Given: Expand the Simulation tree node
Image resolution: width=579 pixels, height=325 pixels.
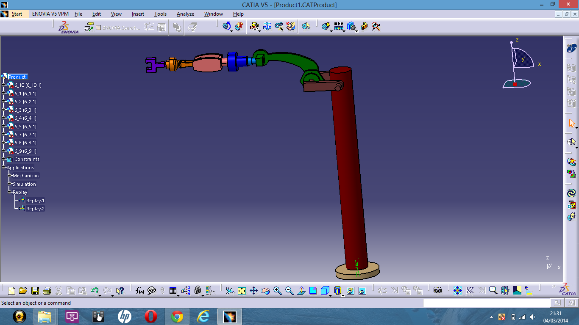Looking at the screenshot, I should [x=10, y=184].
